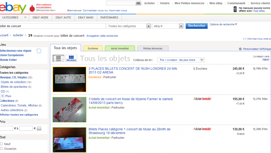Open the Muse tickets thumbnail
Image resolution: width=271 pixels, height=153 pixels.
[x=70, y=140]
